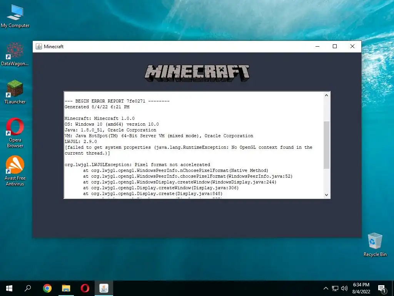Click the 'WindowsPeerInfo.java:52' stack line

tap(188, 176)
